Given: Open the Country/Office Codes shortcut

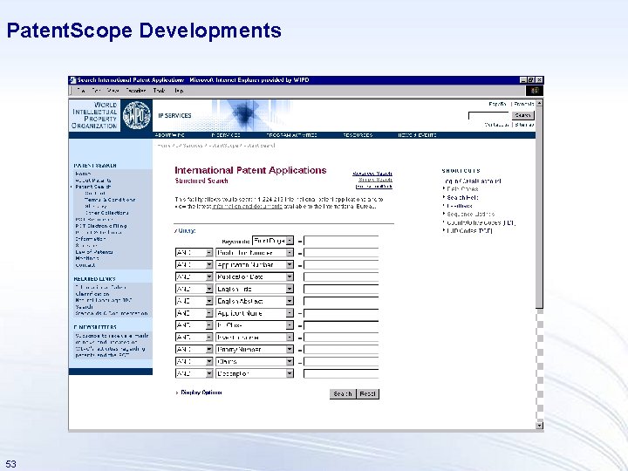Looking at the screenshot, I should coord(481,222).
